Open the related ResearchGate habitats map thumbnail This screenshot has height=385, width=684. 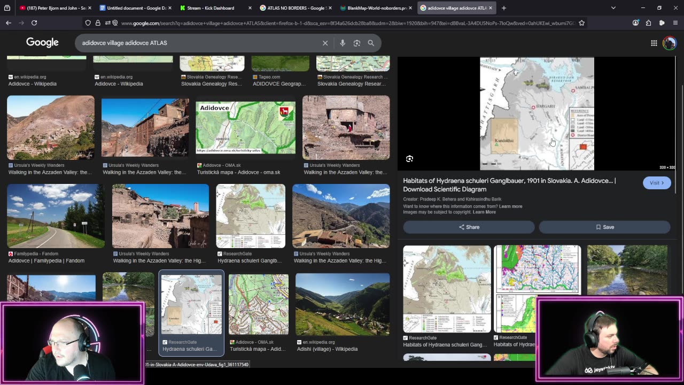447,289
